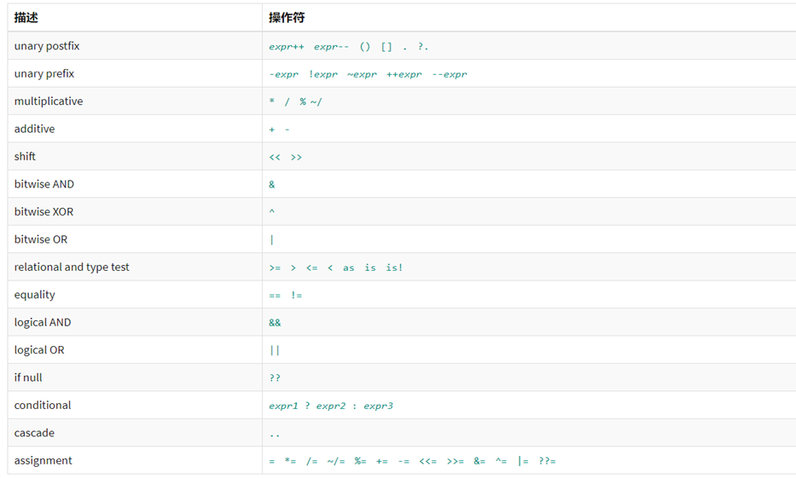Select the 'cascade' row label
This screenshot has height=478, width=796.
pyautogui.click(x=34, y=433)
